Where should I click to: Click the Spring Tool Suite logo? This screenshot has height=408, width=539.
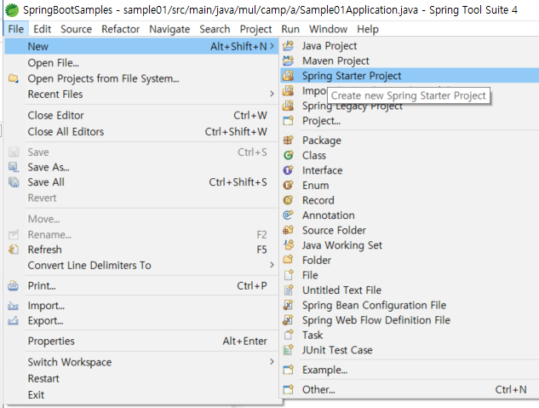point(12,10)
